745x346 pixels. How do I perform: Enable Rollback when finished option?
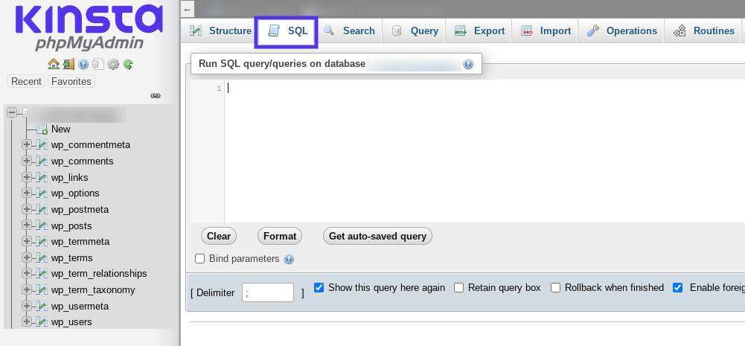coord(555,288)
